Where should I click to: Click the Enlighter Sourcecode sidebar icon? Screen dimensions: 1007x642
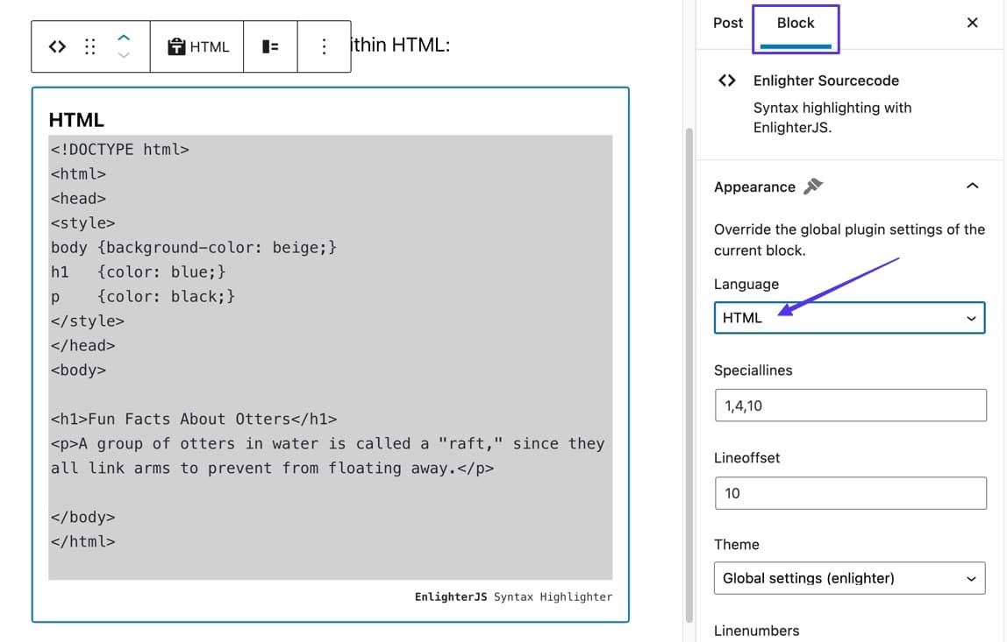click(726, 81)
